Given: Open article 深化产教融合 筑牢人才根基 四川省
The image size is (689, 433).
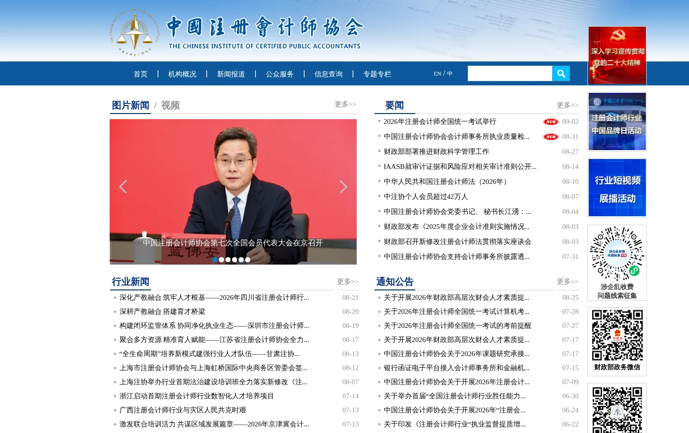Looking at the screenshot, I should tap(214, 297).
